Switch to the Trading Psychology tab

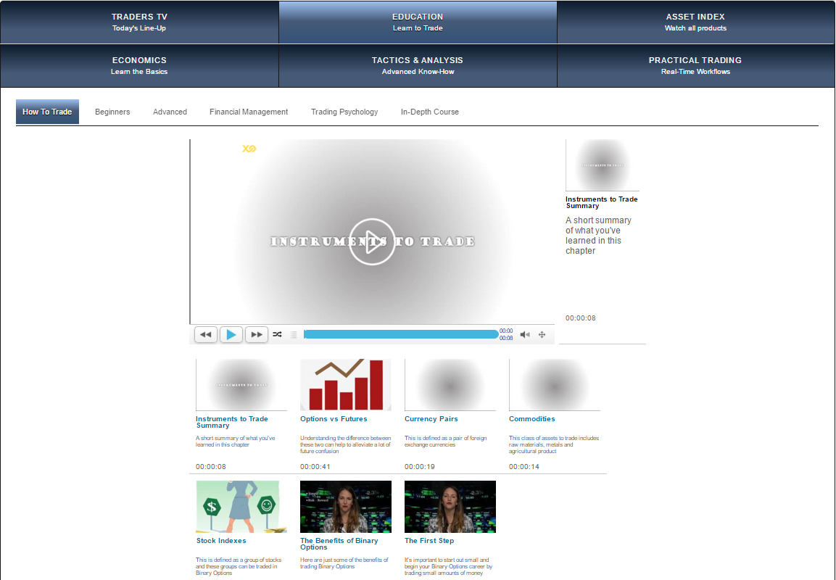(344, 112)
